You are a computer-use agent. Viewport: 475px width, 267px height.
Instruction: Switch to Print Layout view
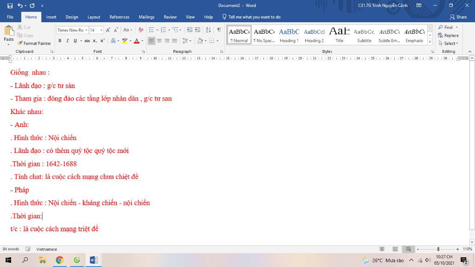395,249
